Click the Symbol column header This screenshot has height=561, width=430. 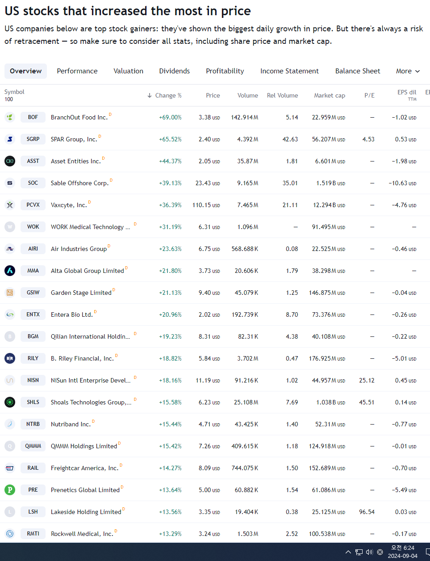14,92
